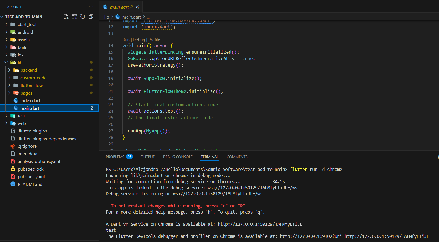Click the README.md info icon
Viewport: 439px width, 242px height.
(x=13, y=184)
